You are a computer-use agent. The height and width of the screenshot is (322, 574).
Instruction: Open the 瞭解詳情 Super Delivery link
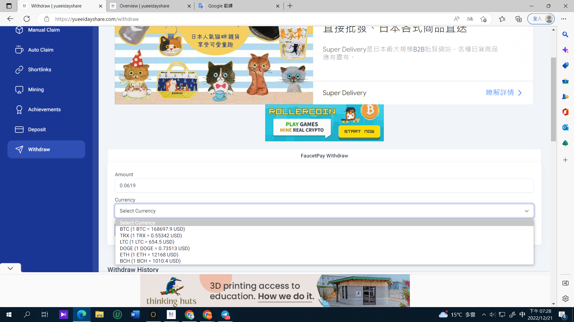tap(504, 93)
